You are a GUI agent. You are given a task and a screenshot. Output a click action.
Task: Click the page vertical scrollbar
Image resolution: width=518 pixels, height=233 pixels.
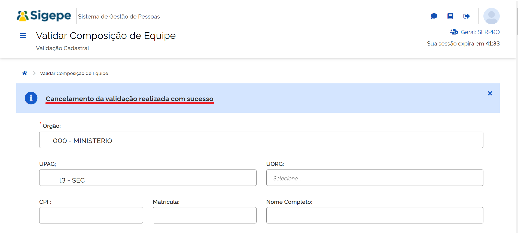pyautogui.click(x=517, y=22)
